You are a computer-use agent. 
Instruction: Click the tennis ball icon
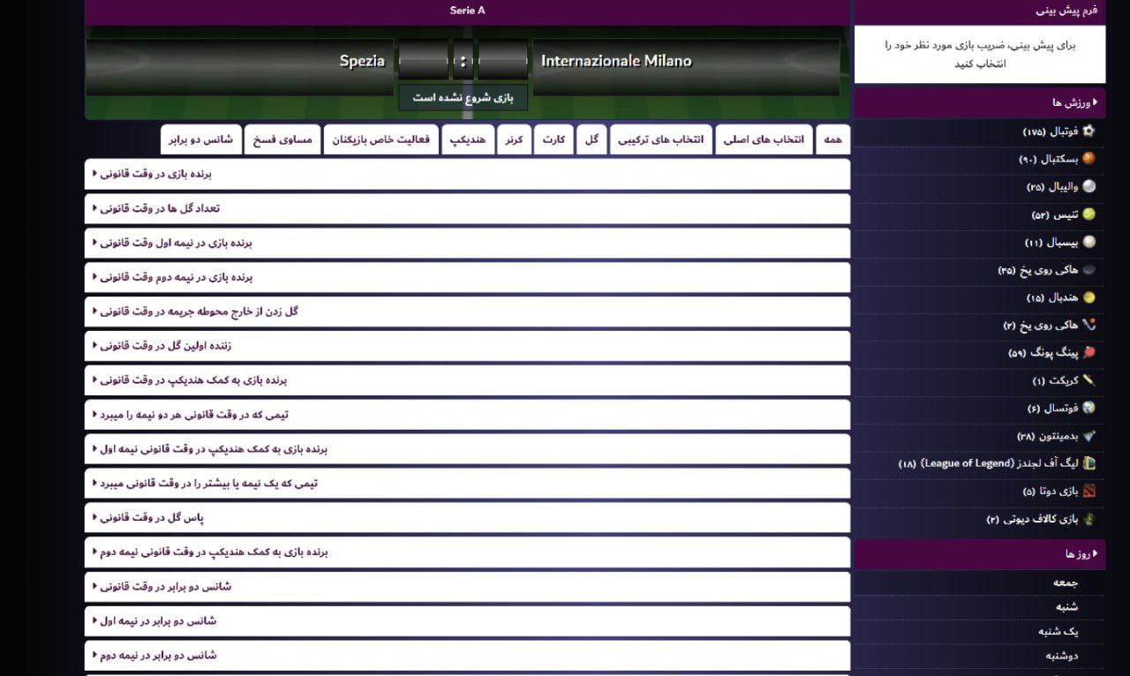coord(1089,214)
